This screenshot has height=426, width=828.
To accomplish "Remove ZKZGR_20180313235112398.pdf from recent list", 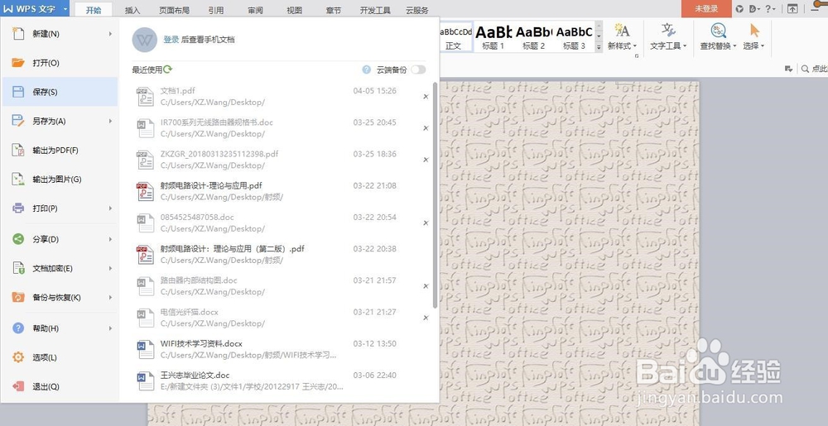I will 426,160.
